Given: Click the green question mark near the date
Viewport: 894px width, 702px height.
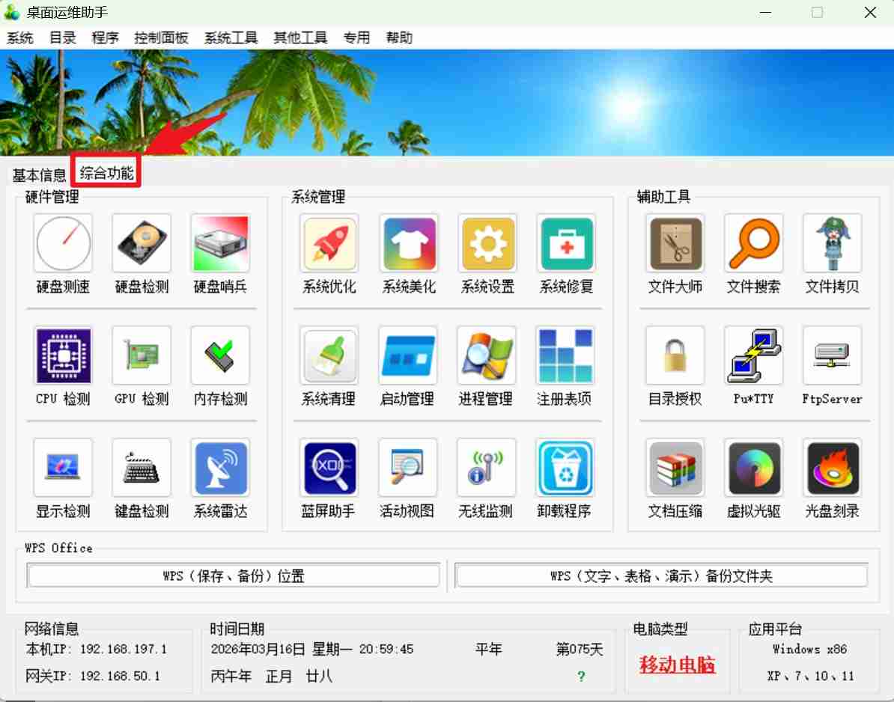Looking at the screenshot, I should pos(581,676).
